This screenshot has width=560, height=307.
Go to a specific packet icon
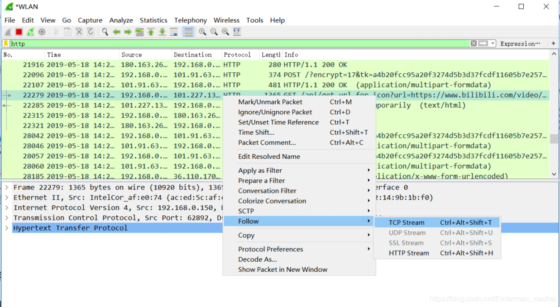[139, 32]
